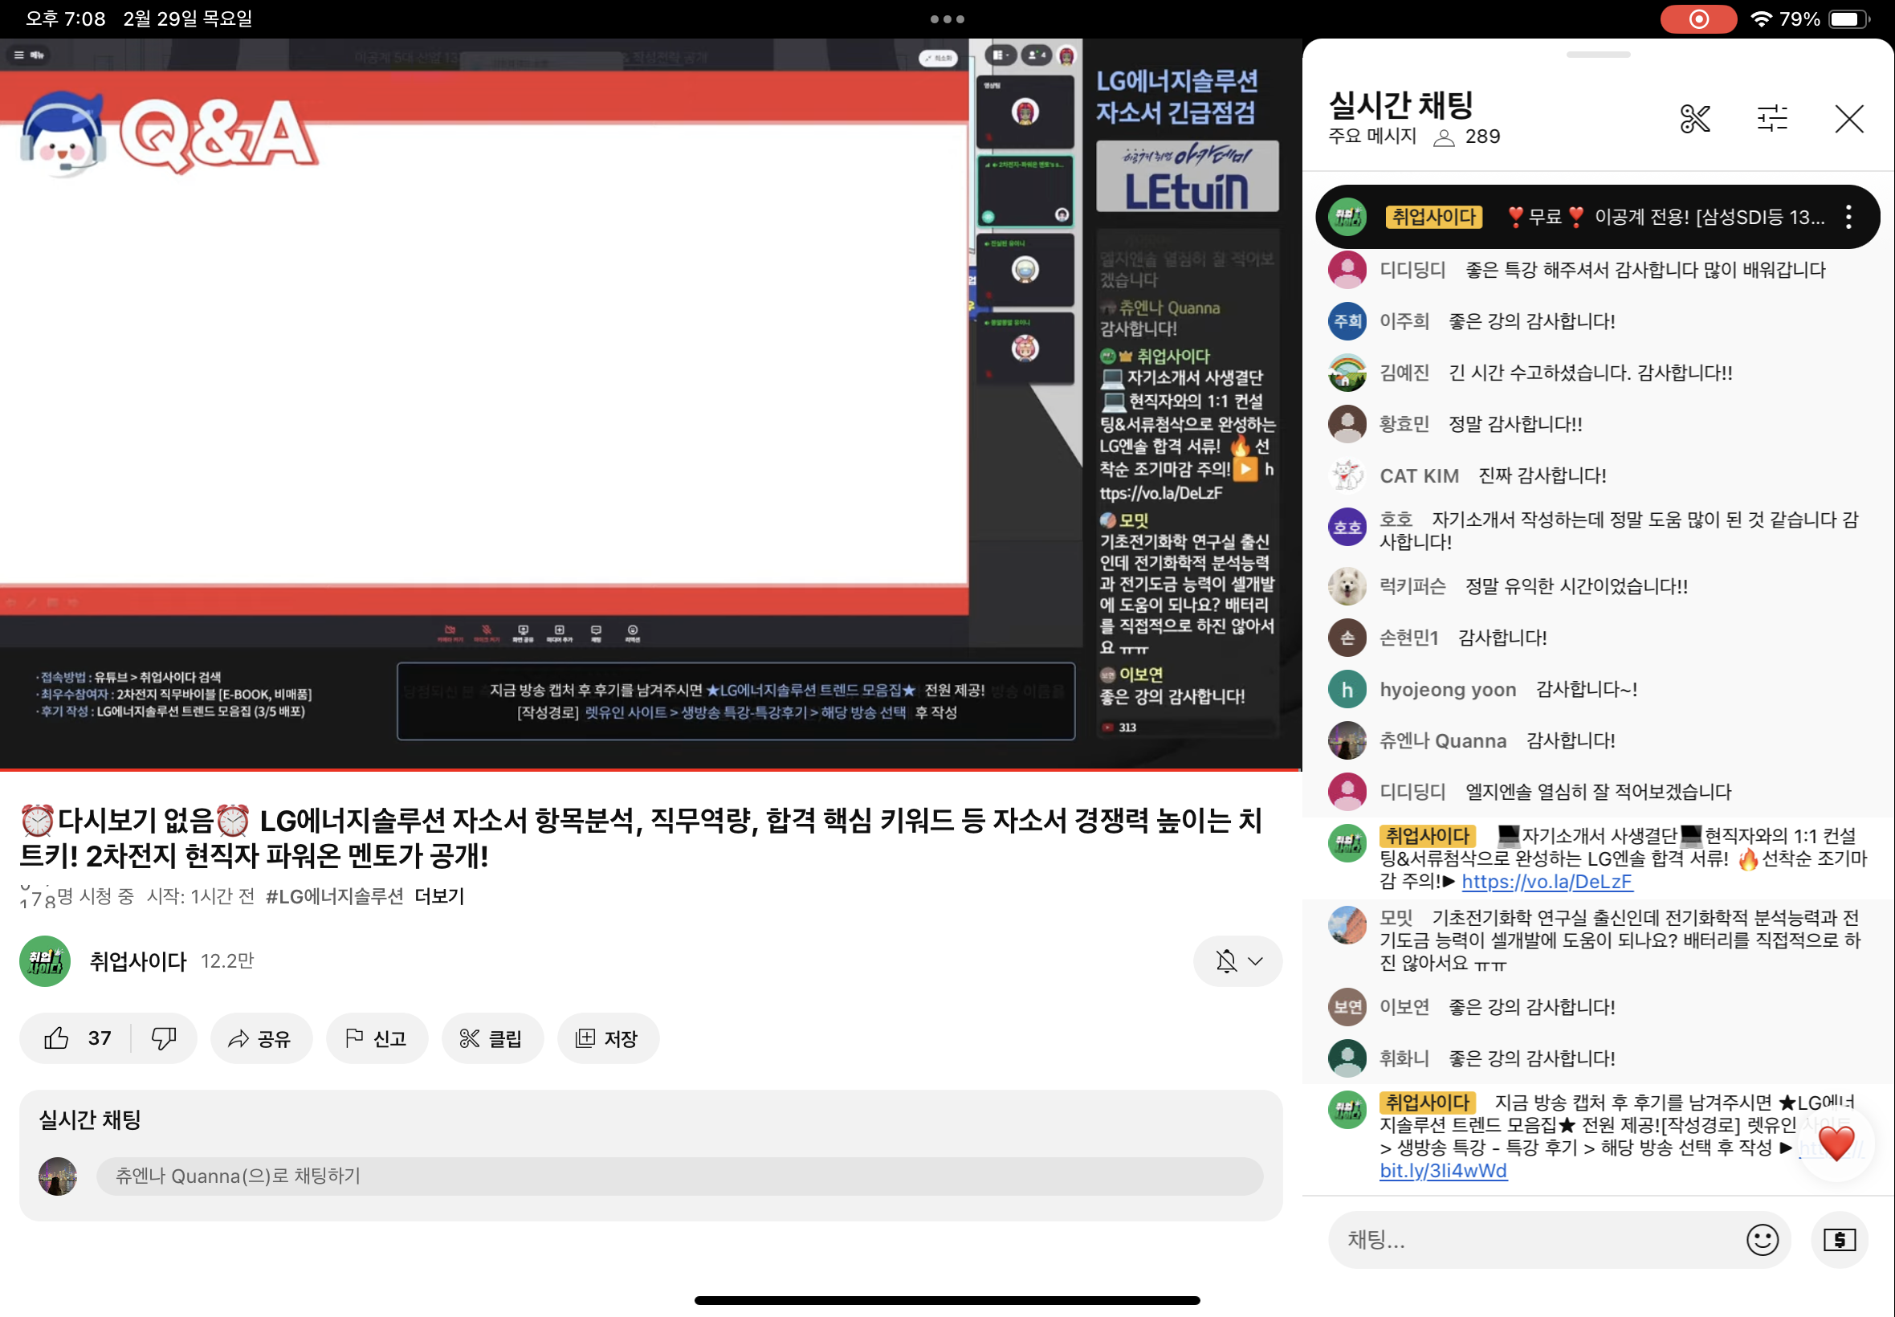Screen dimensions: 1895x1317
Task: Tap the like count 37
Action: (99, 1038)
